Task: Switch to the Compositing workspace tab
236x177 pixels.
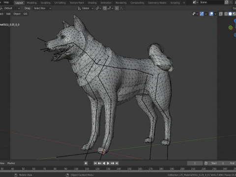Action: [x=137, y=3]
